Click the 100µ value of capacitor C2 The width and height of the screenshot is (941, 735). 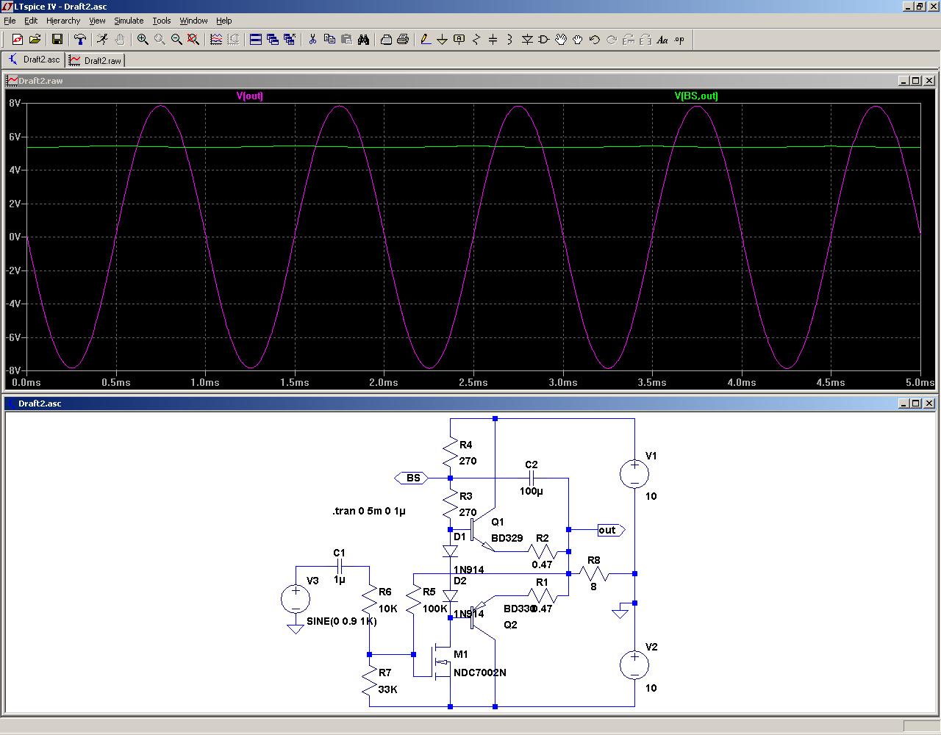pyautogui.click(x=532, y=490)
